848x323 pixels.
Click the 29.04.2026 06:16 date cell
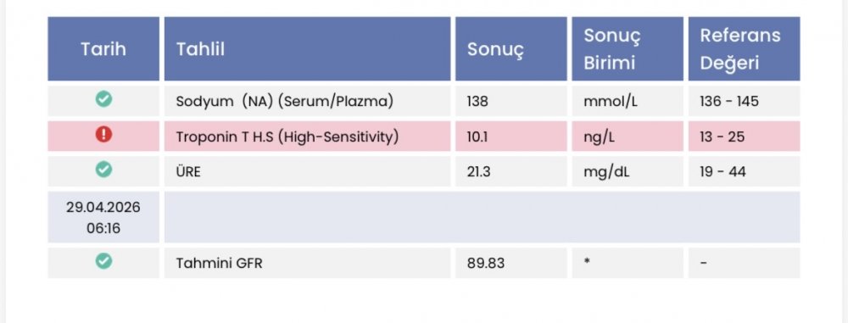tap(103, 217)
